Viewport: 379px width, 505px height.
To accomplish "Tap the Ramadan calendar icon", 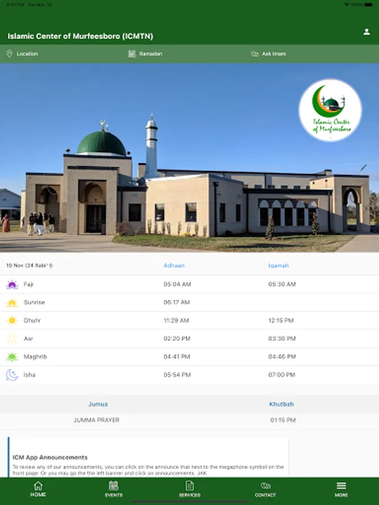I will tap(132, 54).
